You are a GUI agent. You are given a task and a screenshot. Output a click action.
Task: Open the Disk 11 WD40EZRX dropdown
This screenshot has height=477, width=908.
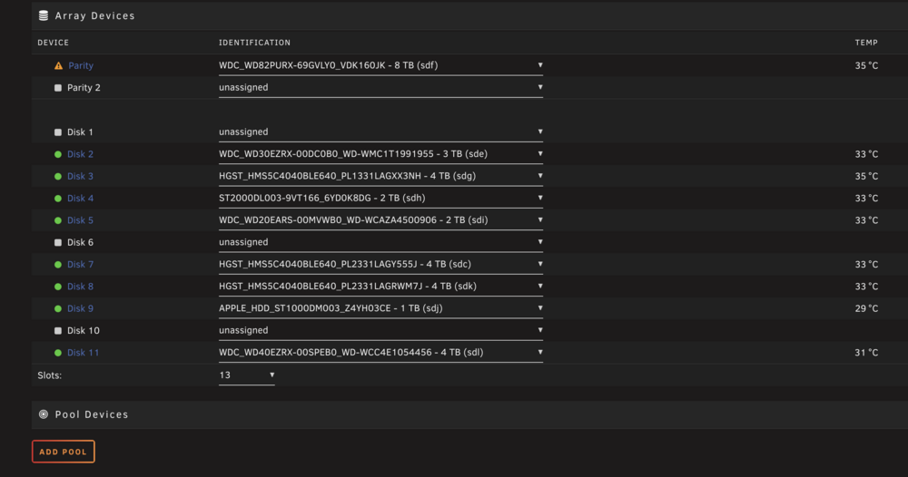[x=380, y=352]
